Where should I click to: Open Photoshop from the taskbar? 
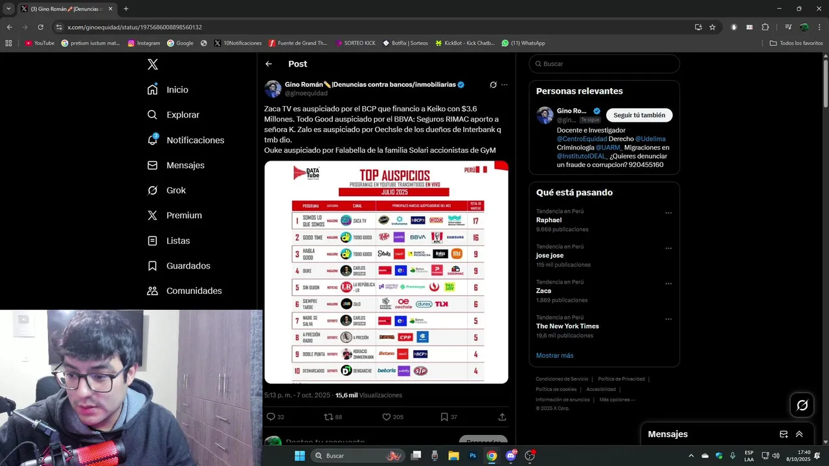click(473, 456)
